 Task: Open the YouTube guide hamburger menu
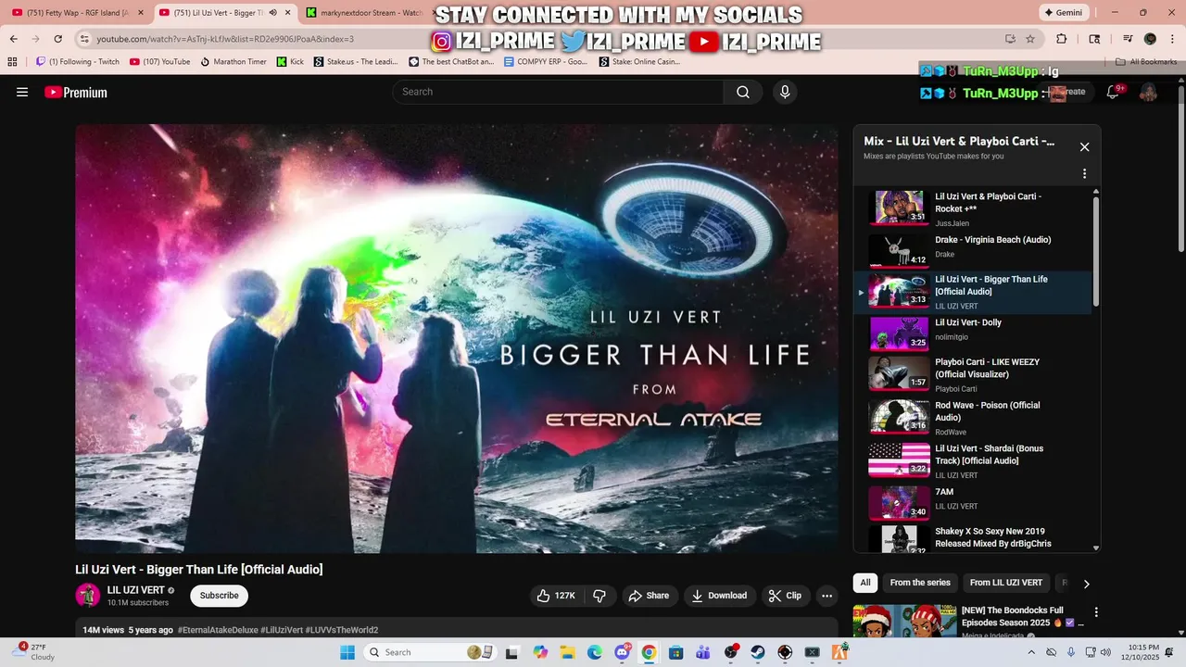tap(22, 92)
